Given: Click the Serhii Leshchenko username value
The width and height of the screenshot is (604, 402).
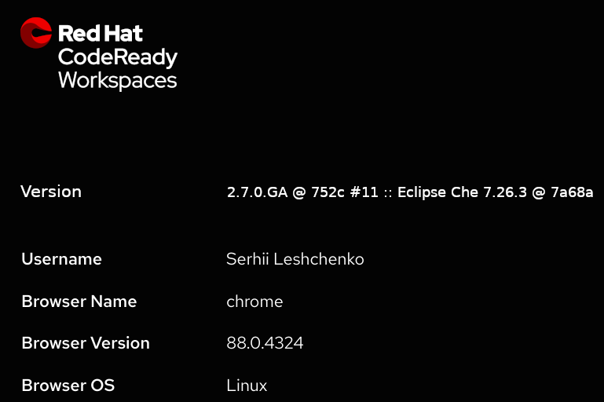Looking at the screenshot, I should (295, 259).
